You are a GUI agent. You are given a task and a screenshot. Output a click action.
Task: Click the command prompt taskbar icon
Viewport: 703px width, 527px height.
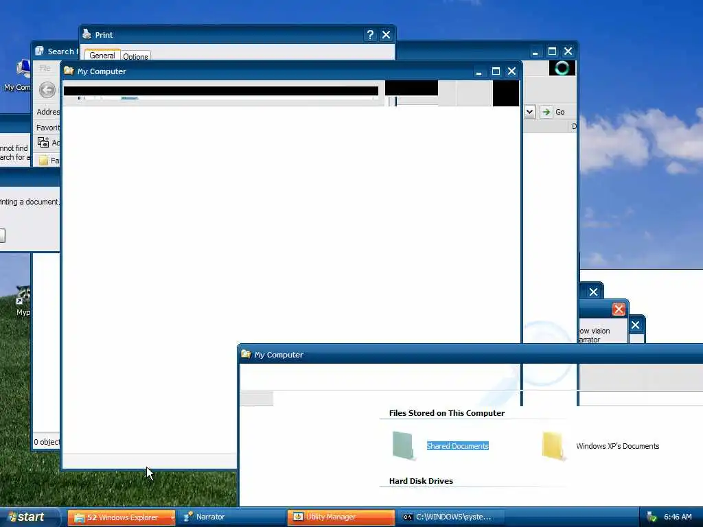408,517
